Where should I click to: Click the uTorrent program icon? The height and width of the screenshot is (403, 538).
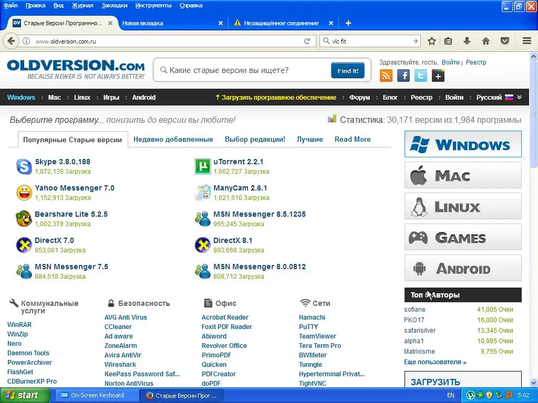point(202,166)
